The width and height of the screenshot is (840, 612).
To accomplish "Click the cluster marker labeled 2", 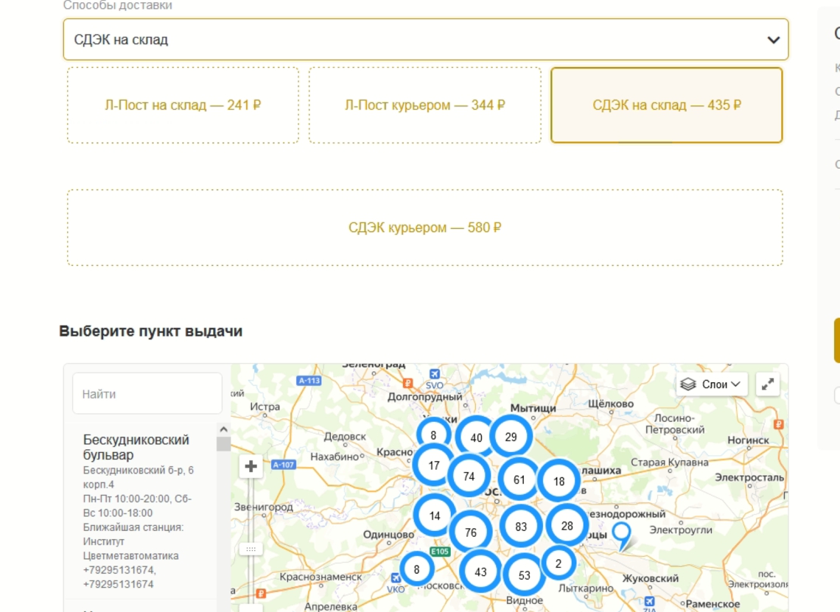I will tap(559, 563).
